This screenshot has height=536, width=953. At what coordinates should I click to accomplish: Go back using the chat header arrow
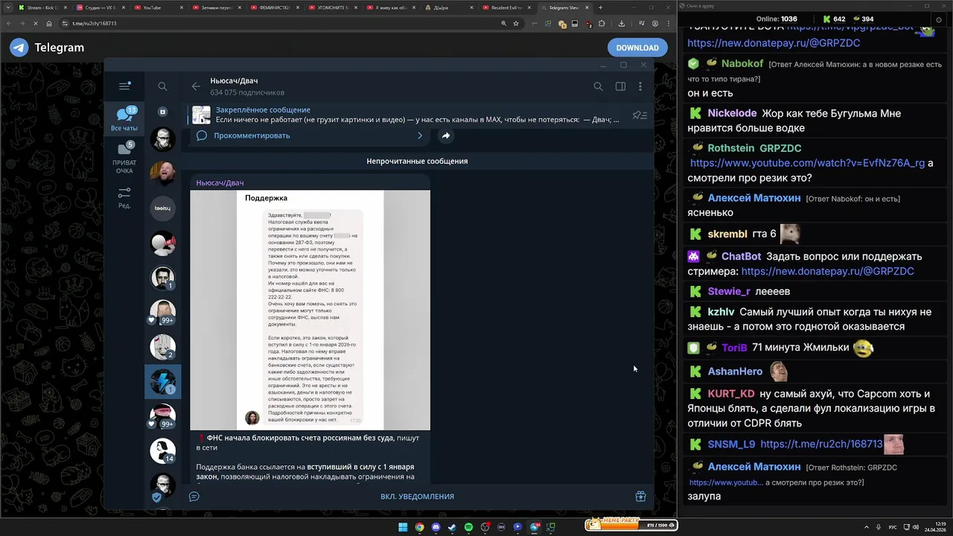pos(196,86)
